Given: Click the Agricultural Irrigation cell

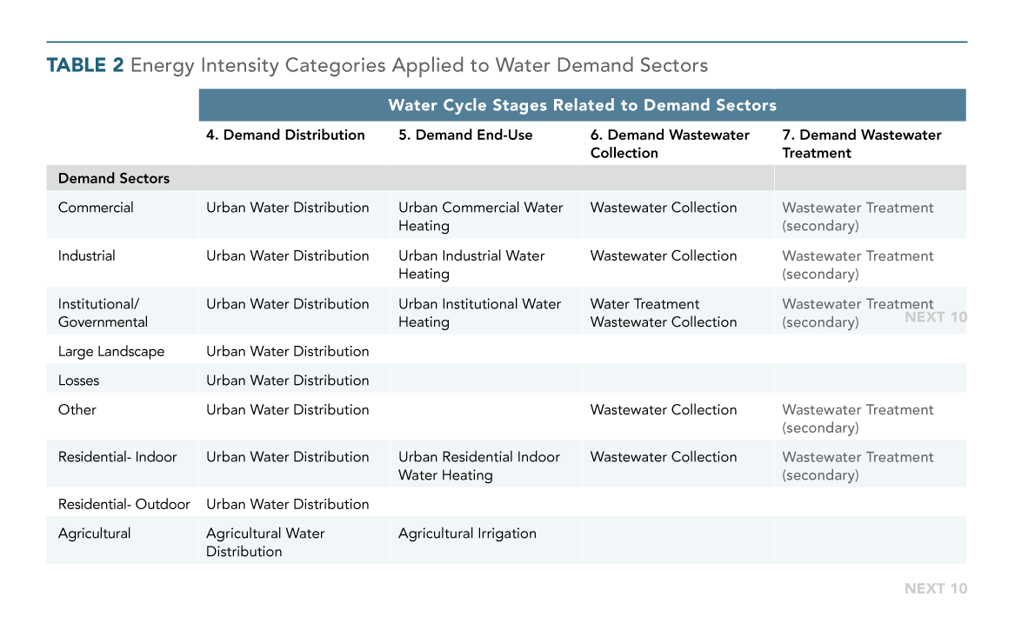Looking at the screenshot, I should coord(467,533).
